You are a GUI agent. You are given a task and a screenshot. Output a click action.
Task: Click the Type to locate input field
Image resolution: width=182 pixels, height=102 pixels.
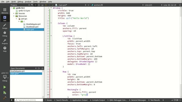point(29,100)
